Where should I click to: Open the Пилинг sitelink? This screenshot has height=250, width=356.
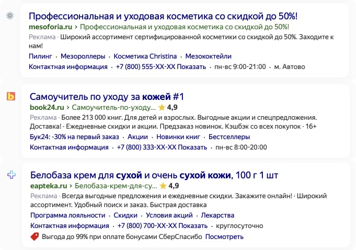(40, 56)
